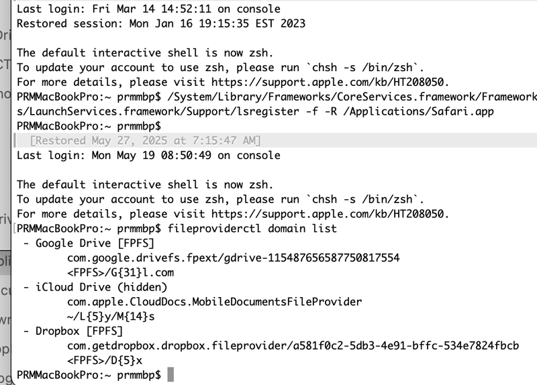537x385 pixels.
Task: Click the Last login Mon May 19 line
Action: [x=148, y=155]
